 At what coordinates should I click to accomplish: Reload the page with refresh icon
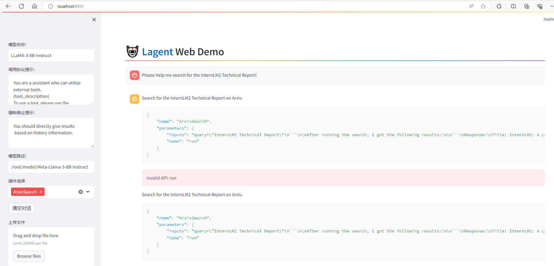21,6
